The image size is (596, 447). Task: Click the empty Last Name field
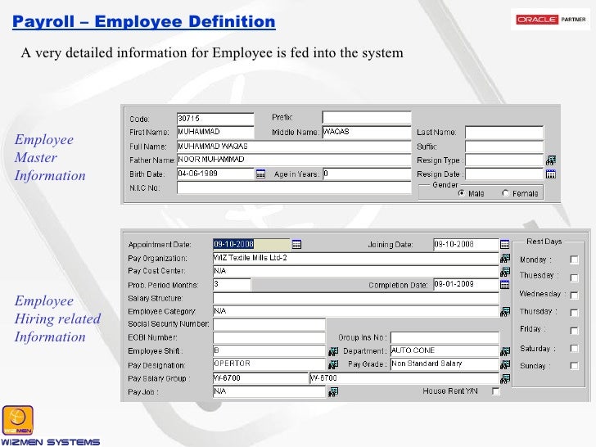[504, 133]
